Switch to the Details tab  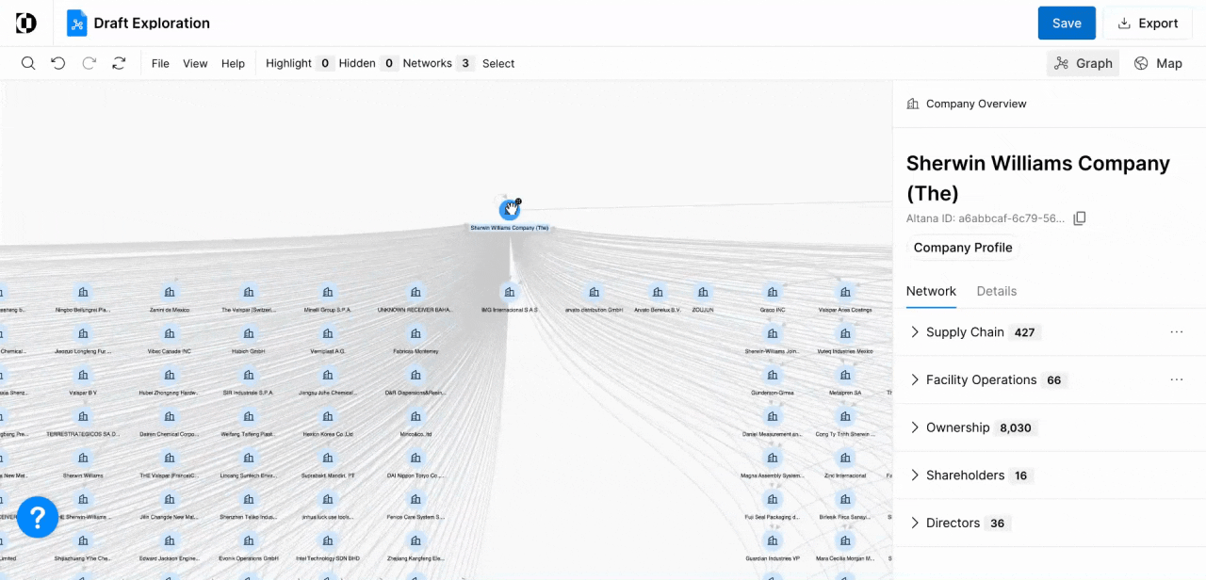[x=996, y=291]
